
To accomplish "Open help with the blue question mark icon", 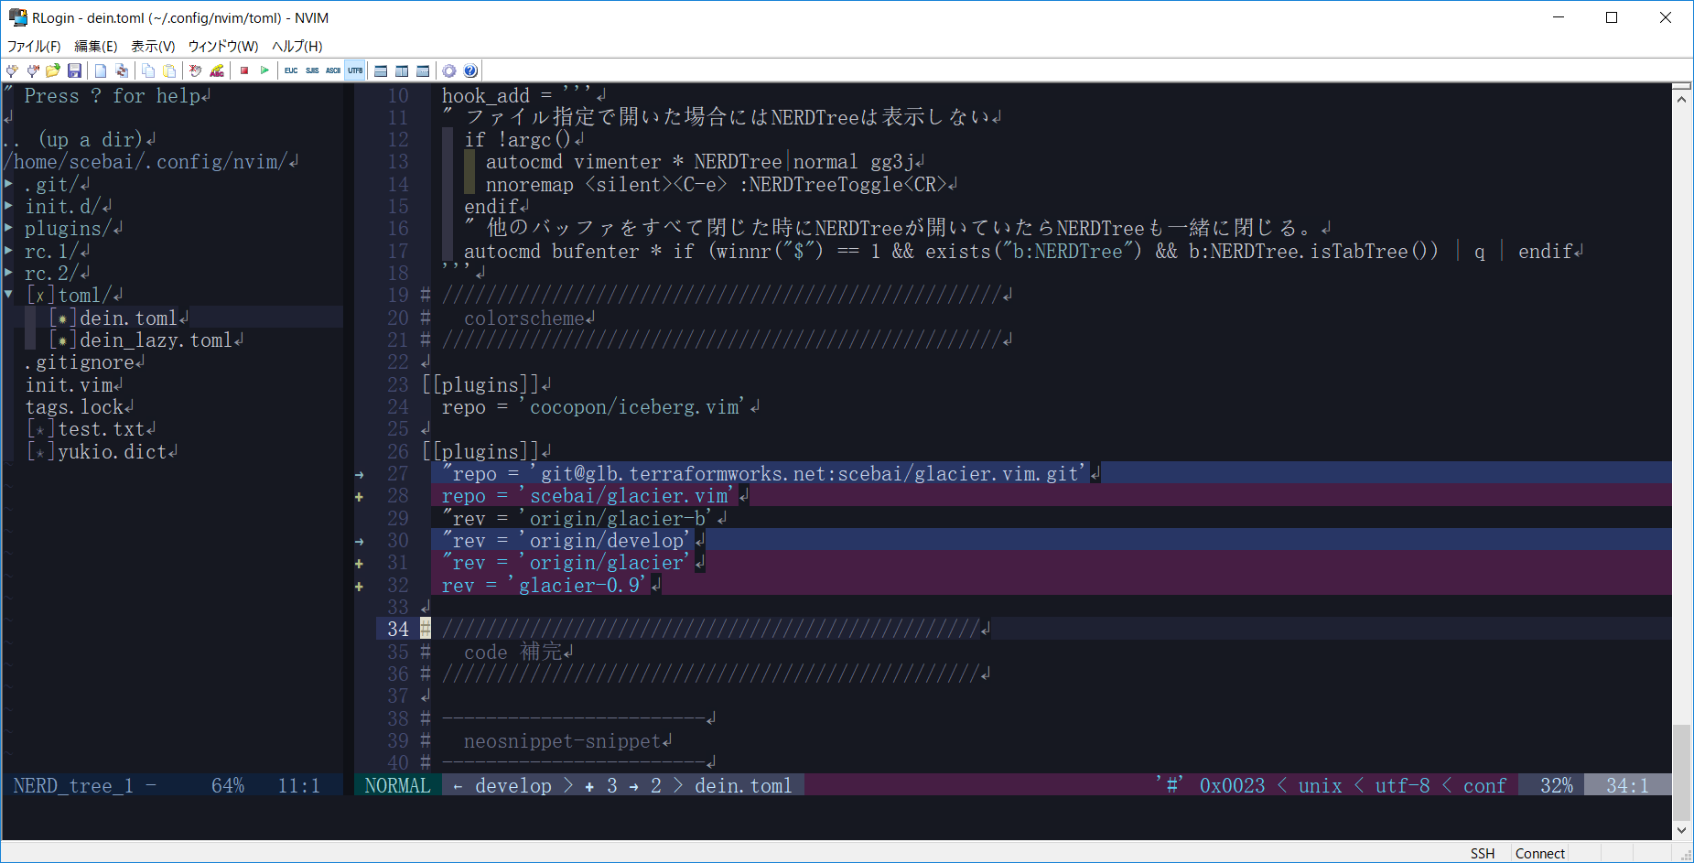I will [470, 70].
